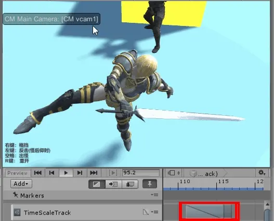The width and height of the screenshot is (274, 221).
Task: Toggle the marker pin button
Action: 150,184
